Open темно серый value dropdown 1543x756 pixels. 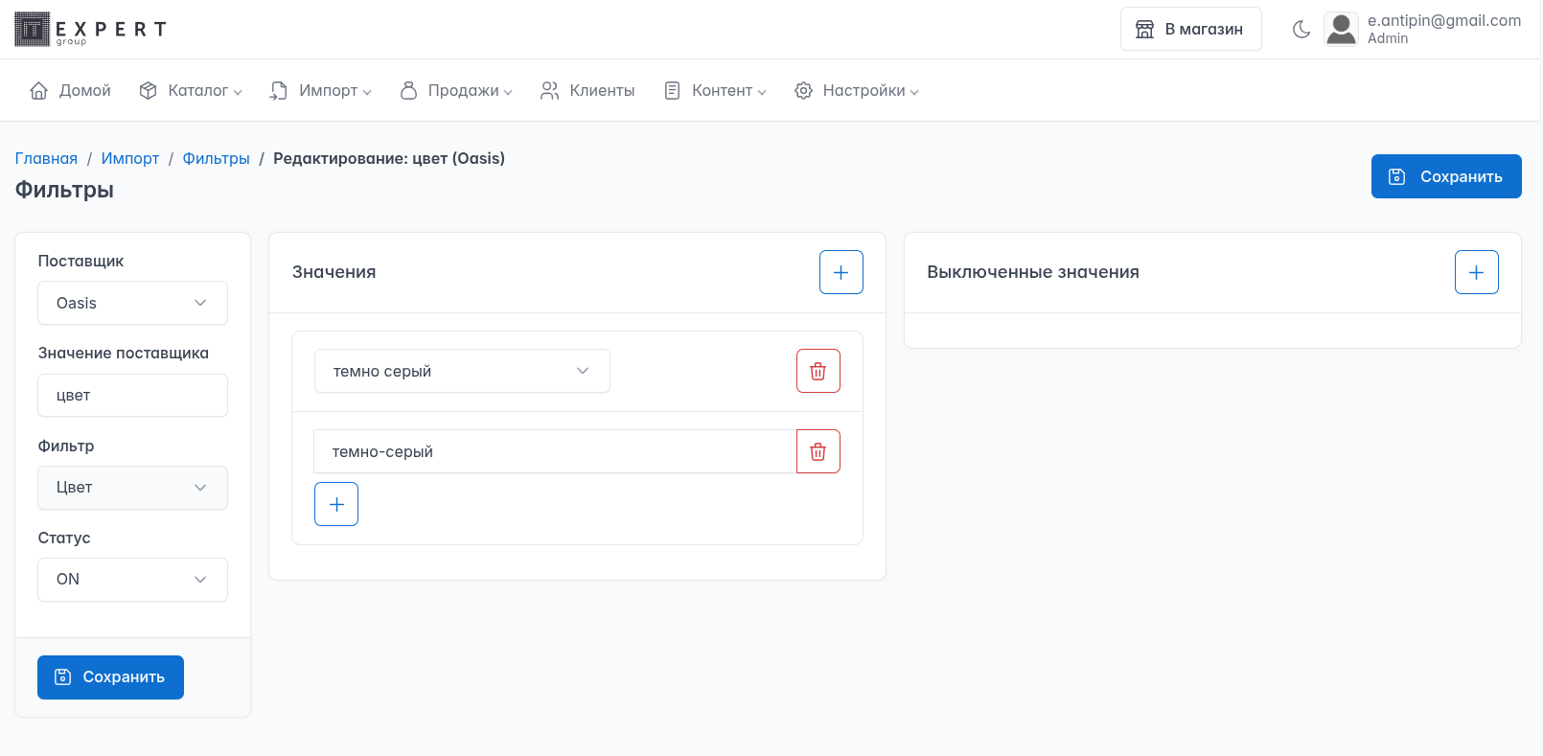coord(462,371)
